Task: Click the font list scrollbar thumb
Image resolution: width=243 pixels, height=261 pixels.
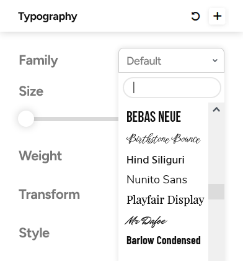Action: click(216, 191)
